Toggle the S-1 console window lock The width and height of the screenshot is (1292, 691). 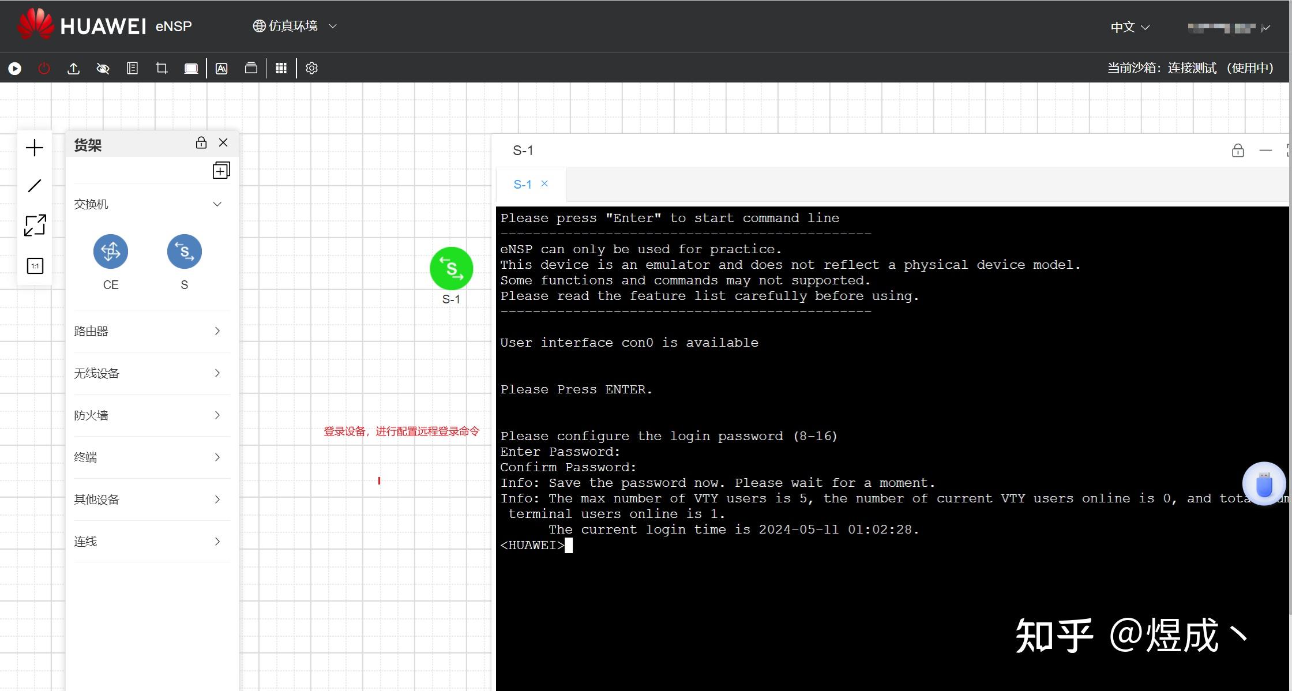click(1238, 151)
